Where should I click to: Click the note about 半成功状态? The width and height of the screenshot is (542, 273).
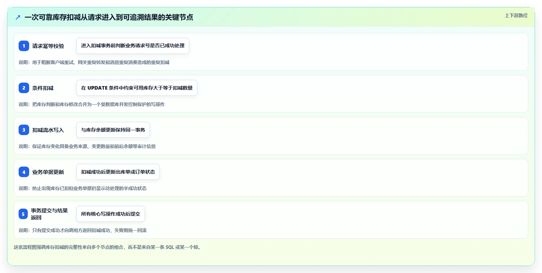point(83,188)
